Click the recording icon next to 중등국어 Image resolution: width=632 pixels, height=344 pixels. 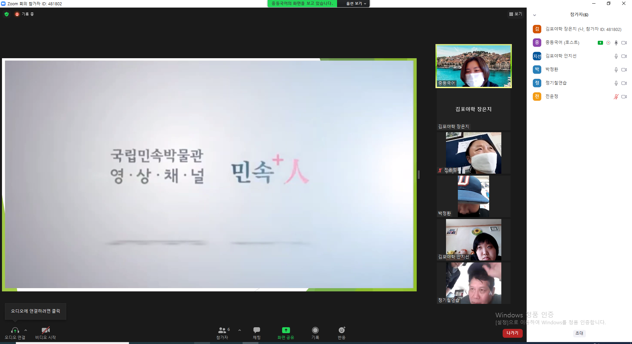[608, 43]
